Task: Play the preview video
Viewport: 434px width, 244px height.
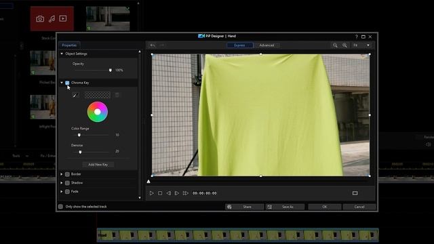Action: [x=151, y=193]
